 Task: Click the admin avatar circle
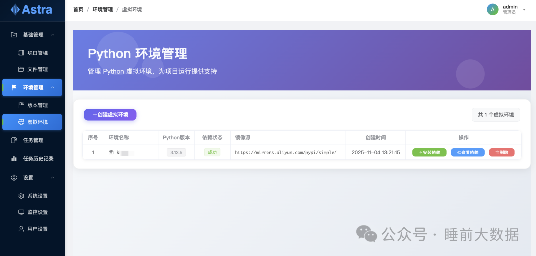click(493, 9)
